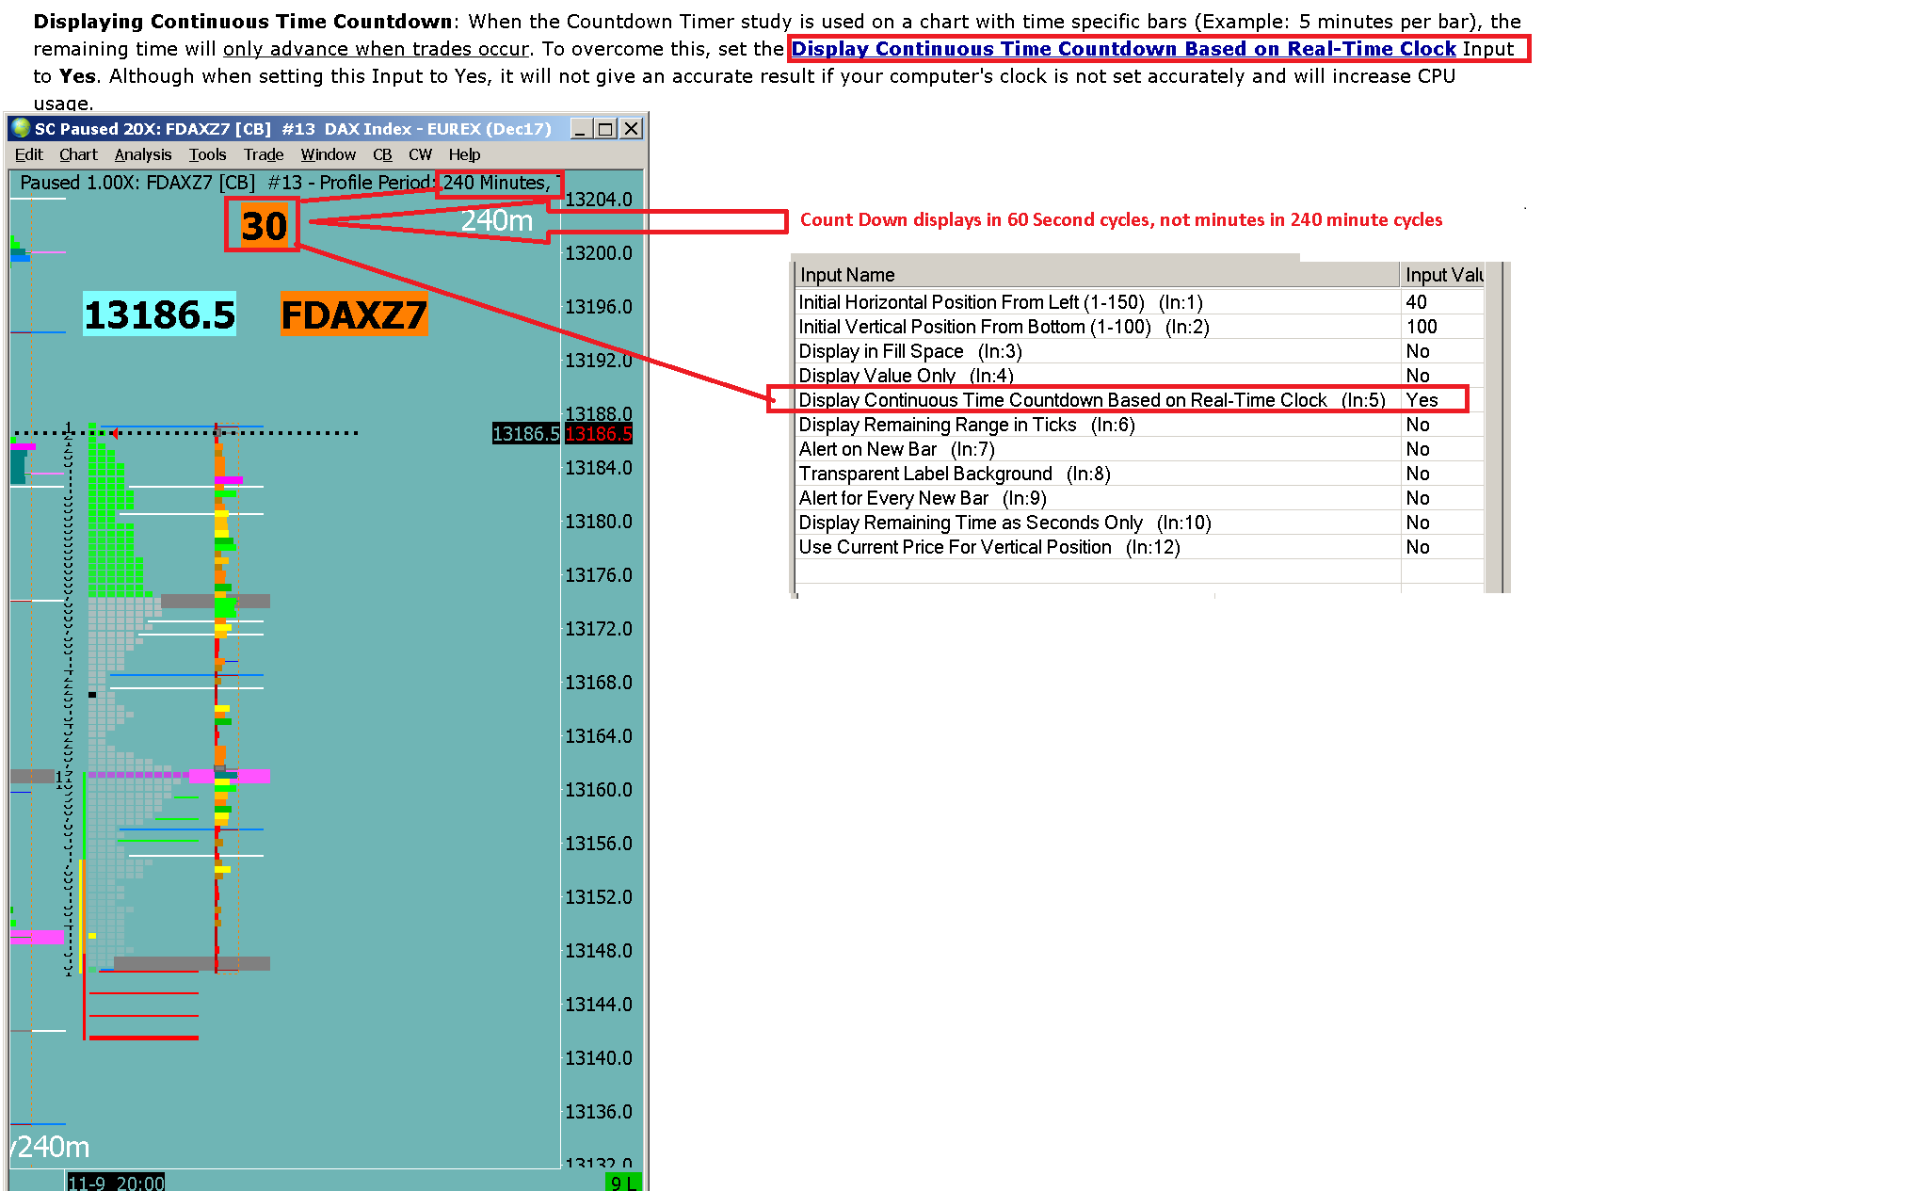
Task: Click the orange countdown timer label 30
Action: [x=264, y=226]
